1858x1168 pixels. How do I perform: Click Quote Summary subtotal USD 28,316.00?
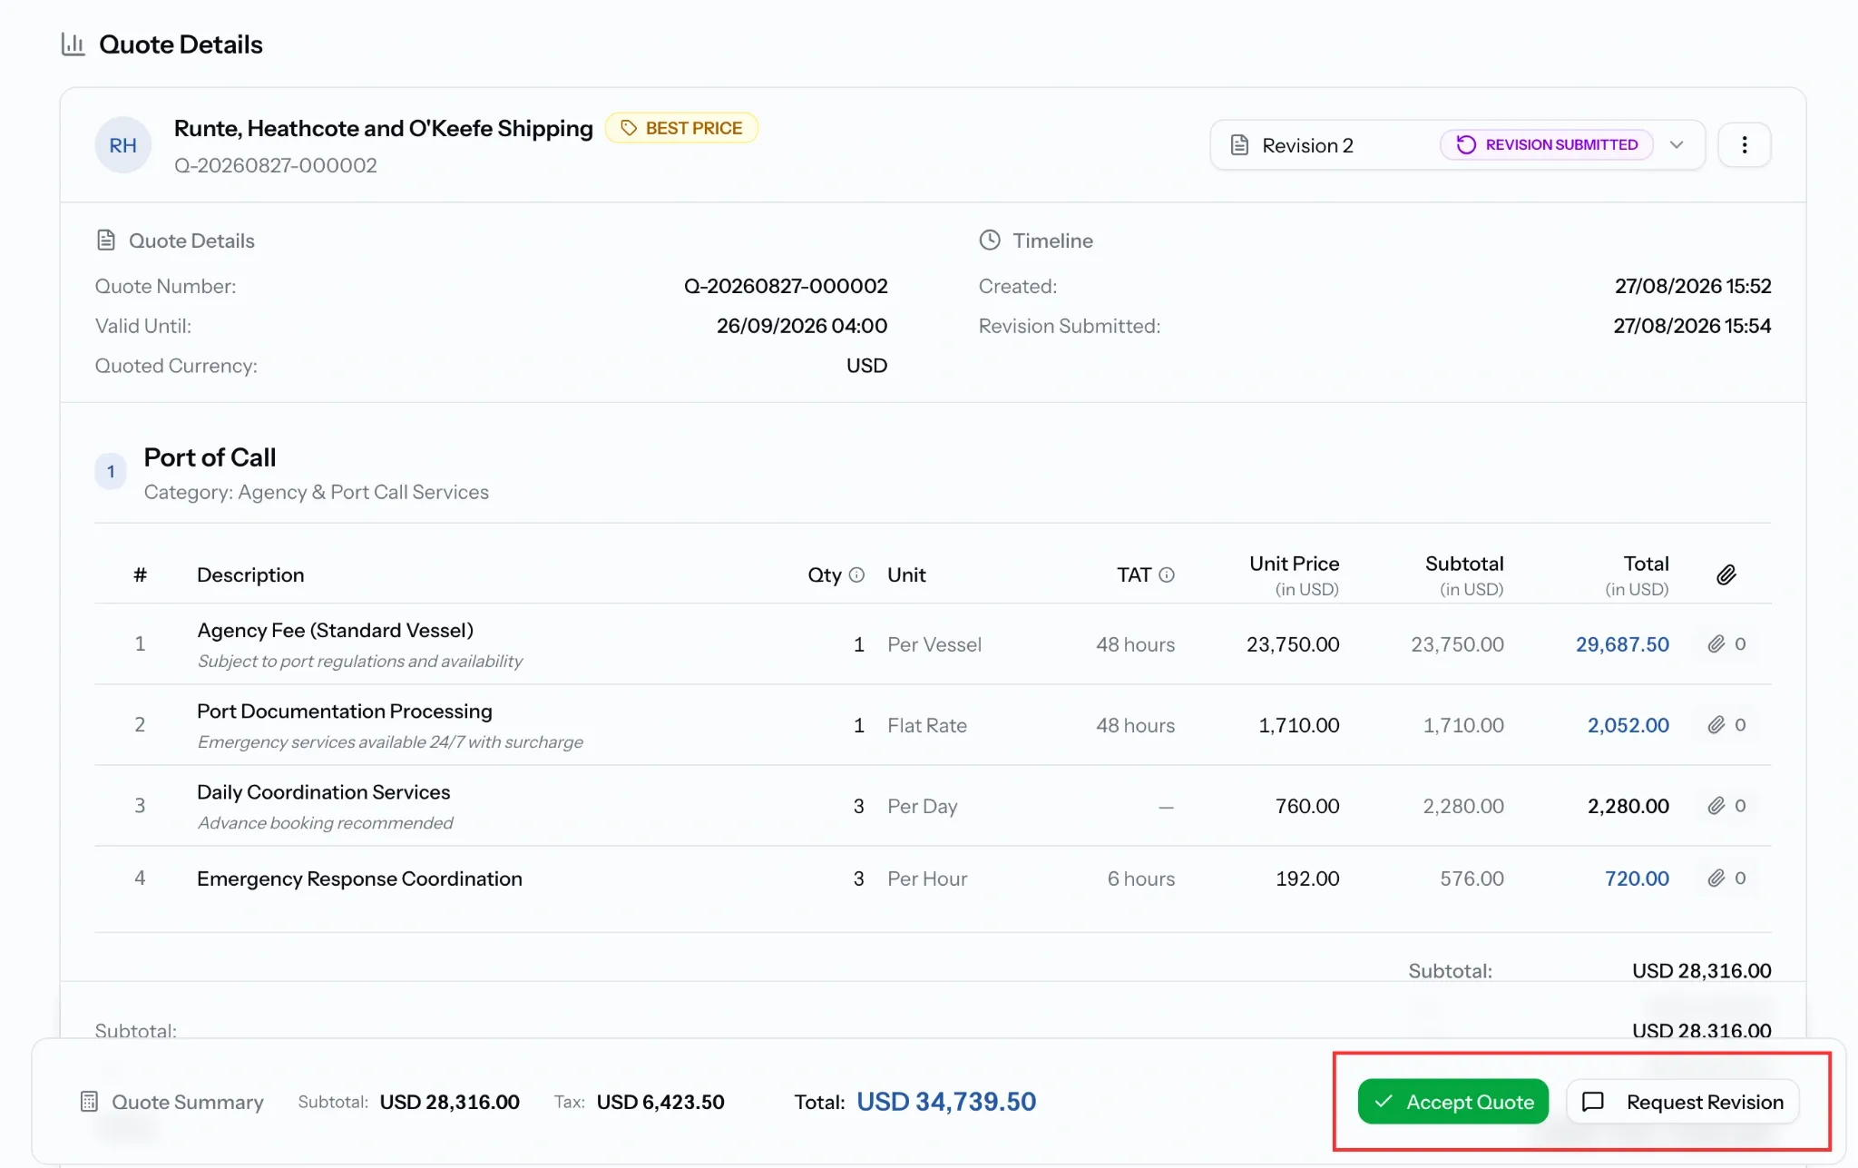(450, 1102)
